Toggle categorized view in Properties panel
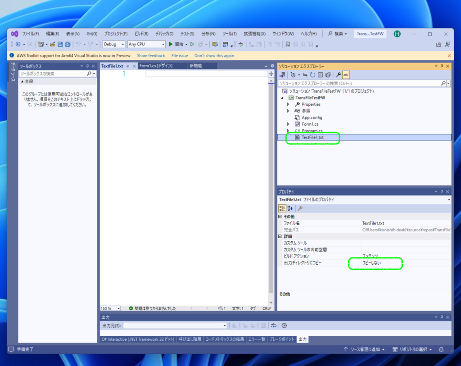This screenshot has height=366, width=461. [282, 208]
